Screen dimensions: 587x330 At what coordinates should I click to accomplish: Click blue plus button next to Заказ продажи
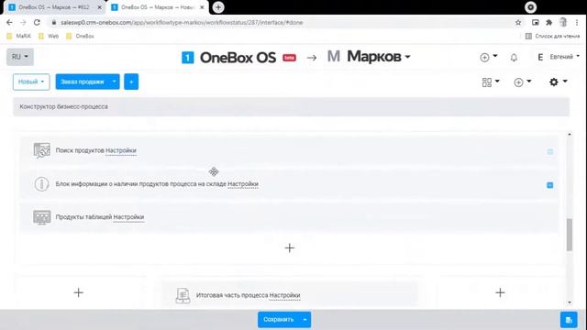click(x=131, y=82)
